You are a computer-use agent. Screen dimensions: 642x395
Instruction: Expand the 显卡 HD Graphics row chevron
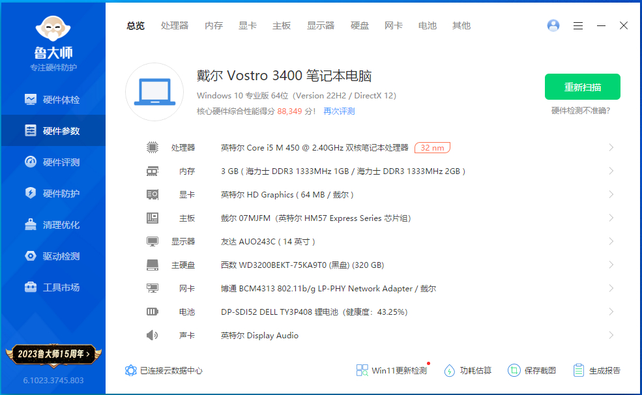[x=611, y=194]
